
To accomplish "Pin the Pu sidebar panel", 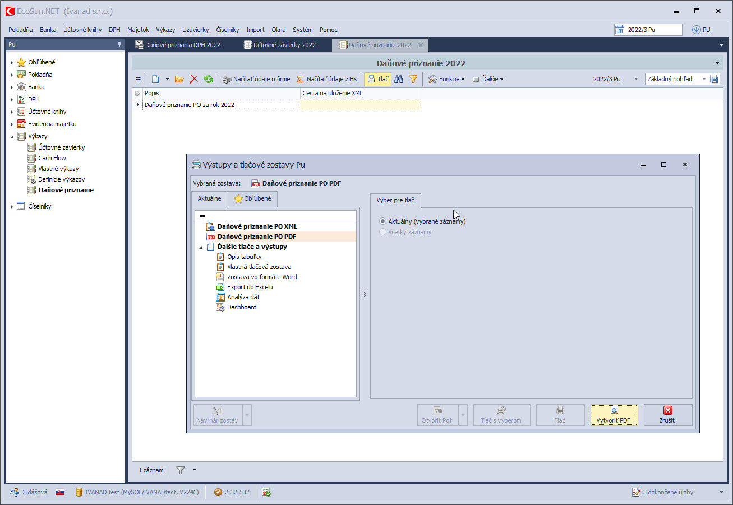I will tap(119, 44).
